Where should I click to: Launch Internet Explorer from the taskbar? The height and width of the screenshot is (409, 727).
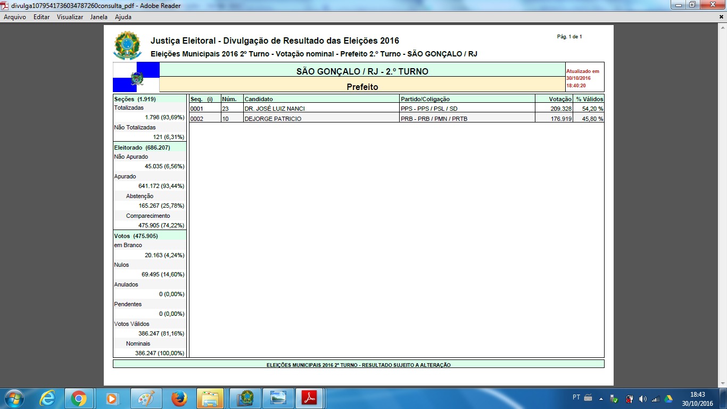pos(47,398)
